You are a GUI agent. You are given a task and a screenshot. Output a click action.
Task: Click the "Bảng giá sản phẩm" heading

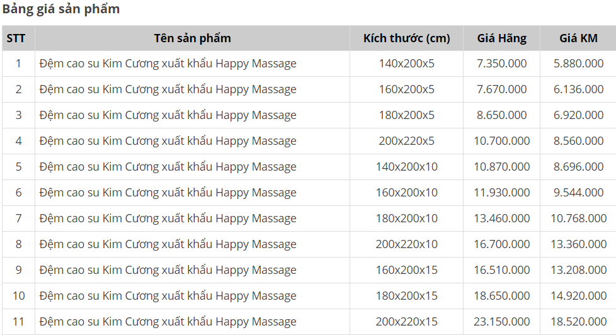tap(60, 9)
